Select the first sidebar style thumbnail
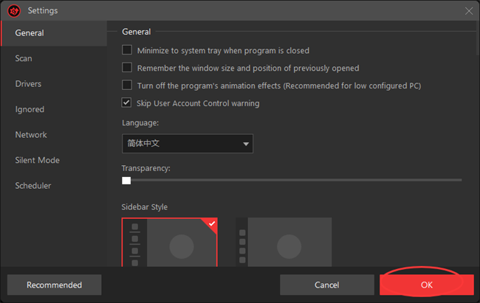This screenshot has width=480, height=303. pos(169,242)
